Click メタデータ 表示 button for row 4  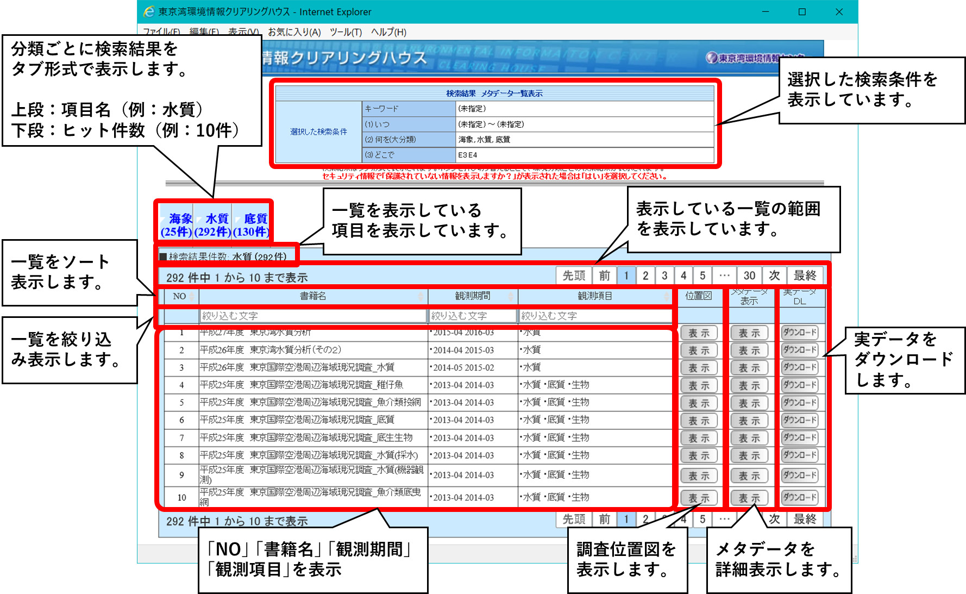click(x=749, y=385)
